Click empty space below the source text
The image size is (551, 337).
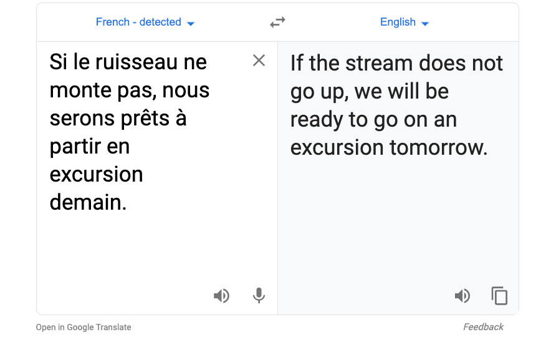(x=125, y=256)
